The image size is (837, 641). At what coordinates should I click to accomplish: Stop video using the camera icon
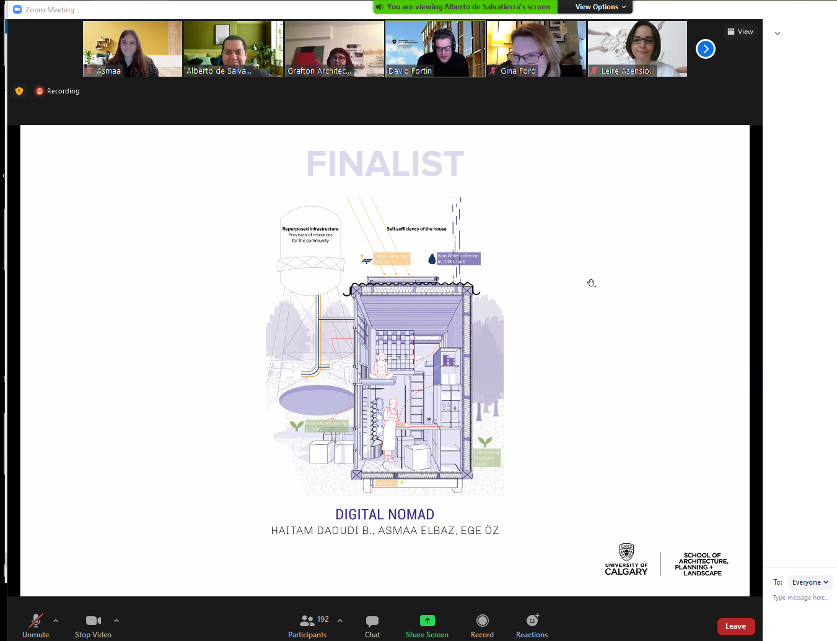pos(93,621)
